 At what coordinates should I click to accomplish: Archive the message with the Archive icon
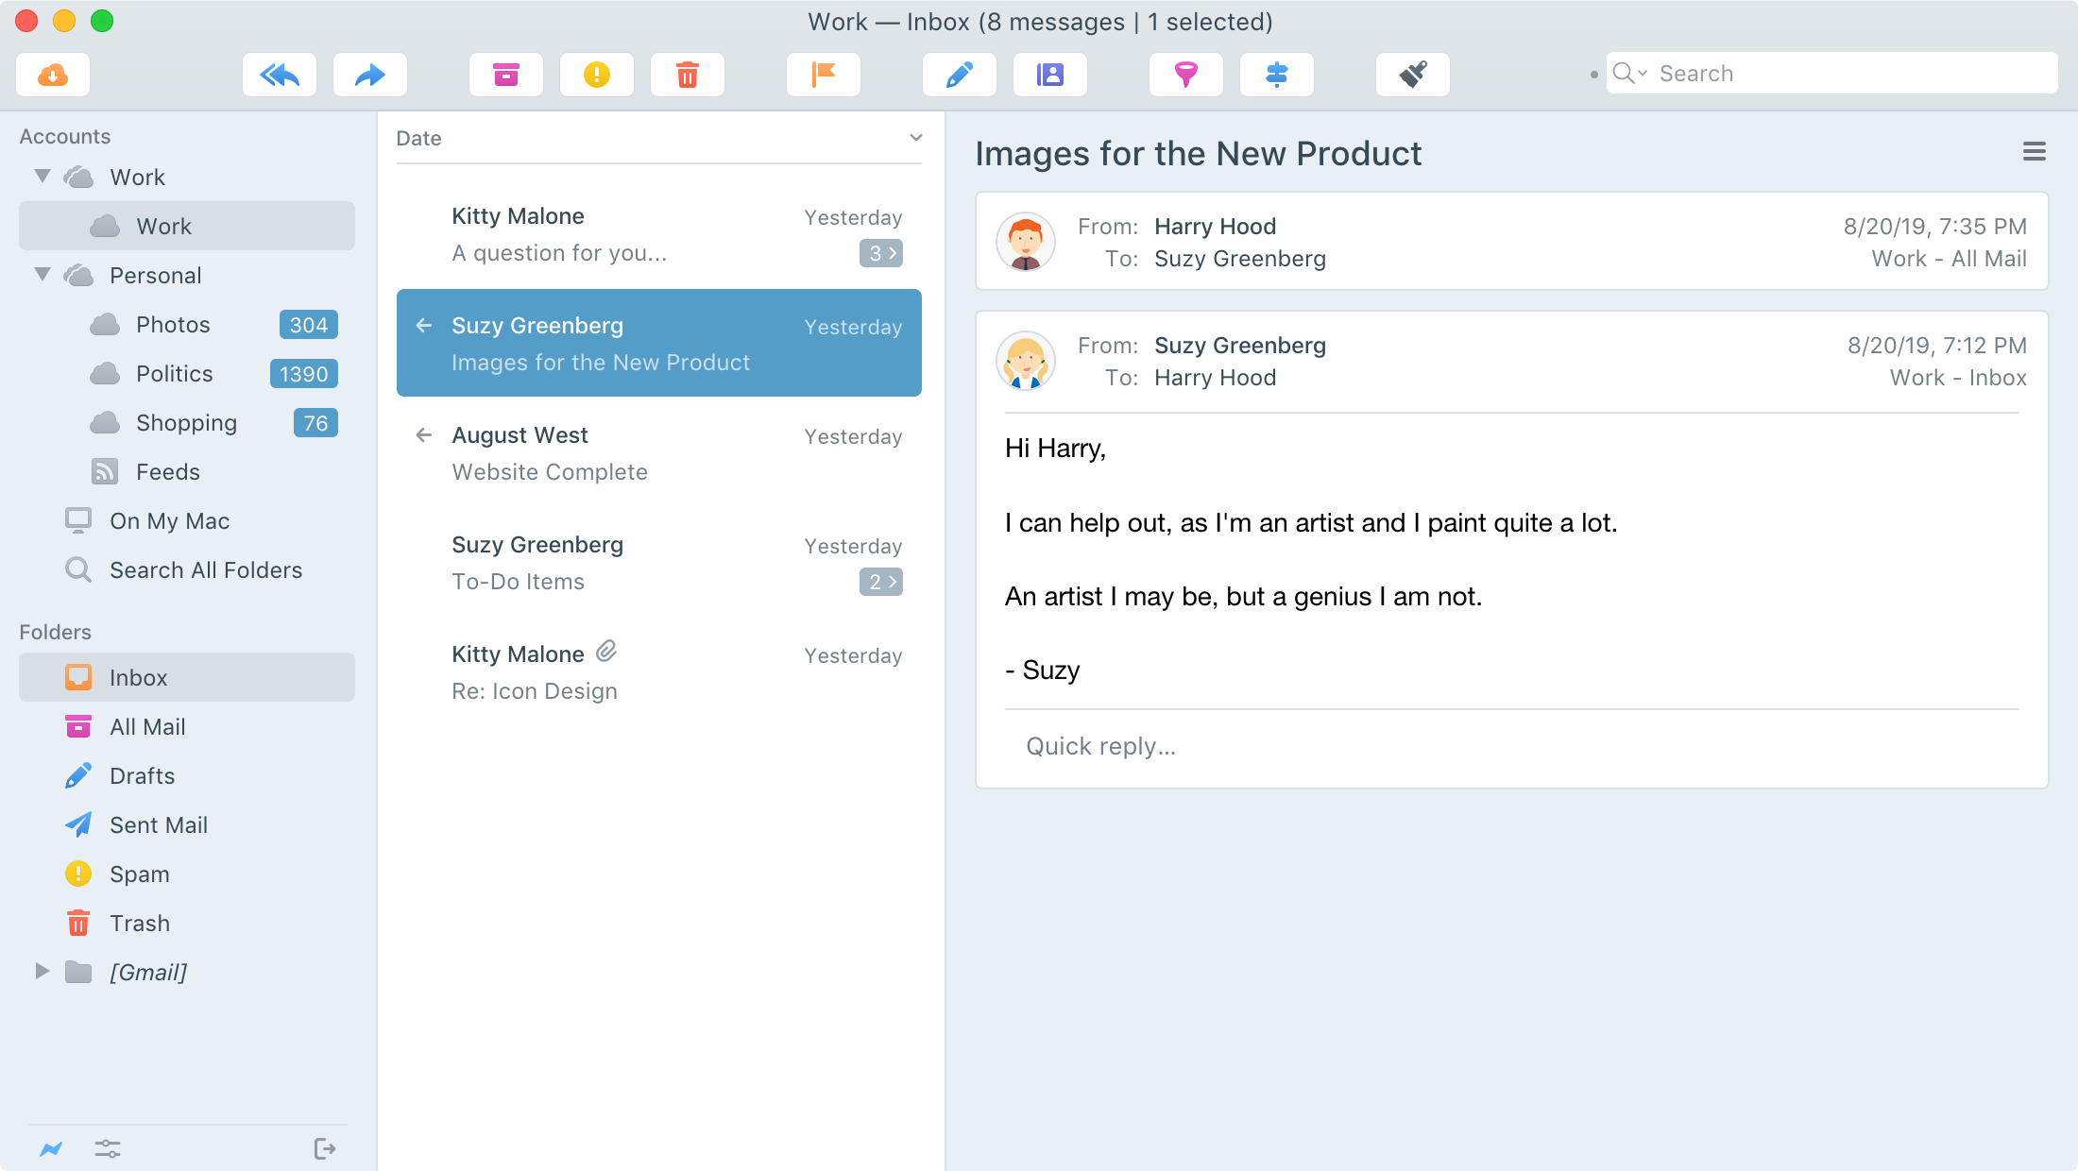pos(506,75)
